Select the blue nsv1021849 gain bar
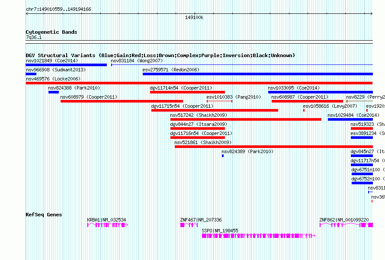 [x=66, y=65]
